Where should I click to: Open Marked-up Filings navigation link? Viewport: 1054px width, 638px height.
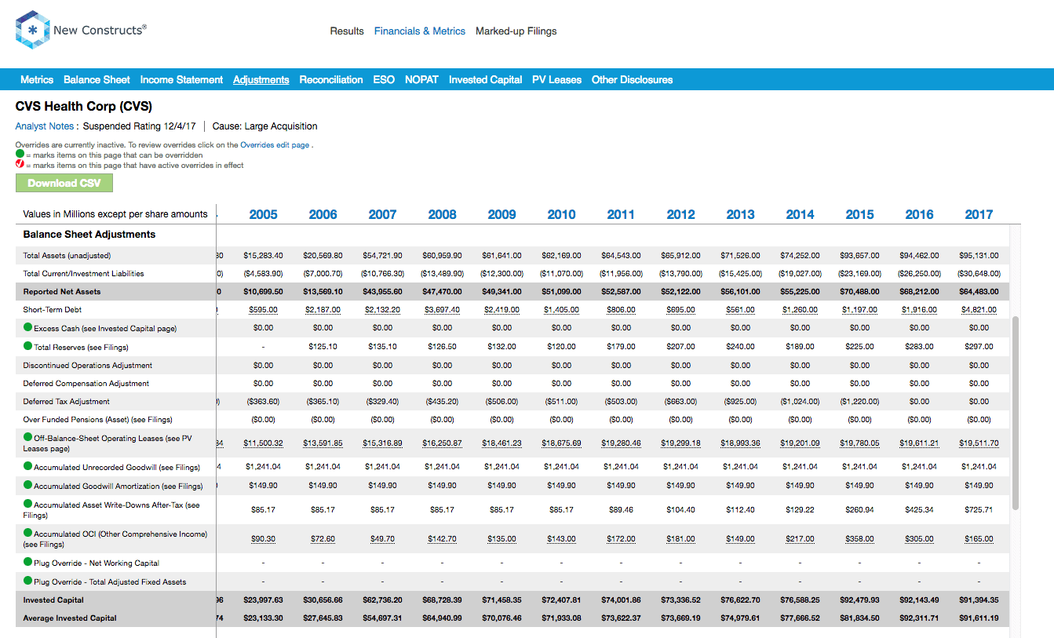coord(516,31)
